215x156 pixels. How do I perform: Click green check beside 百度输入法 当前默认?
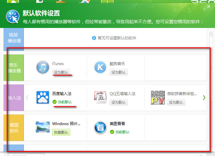click(55, 102)
